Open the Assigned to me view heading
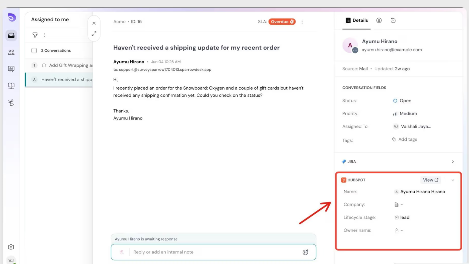Image resolution: width=469 pixels, height=264 pixels. click(x=50, y=19)
